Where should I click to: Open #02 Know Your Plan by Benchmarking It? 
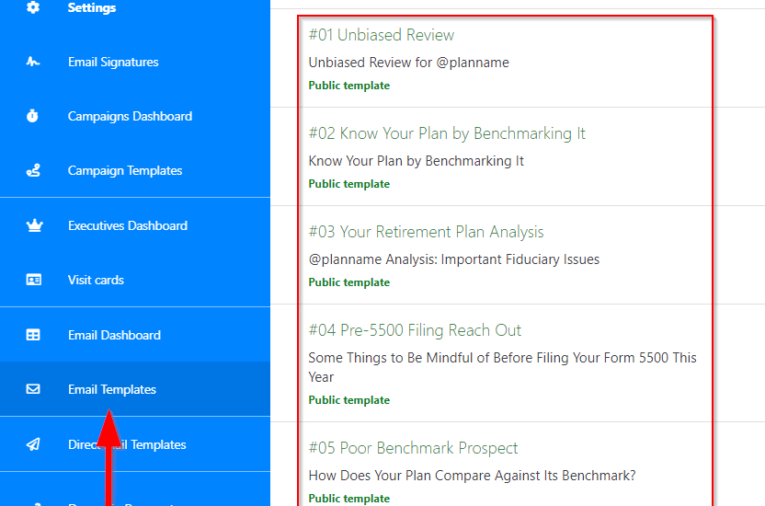(447, 133)
